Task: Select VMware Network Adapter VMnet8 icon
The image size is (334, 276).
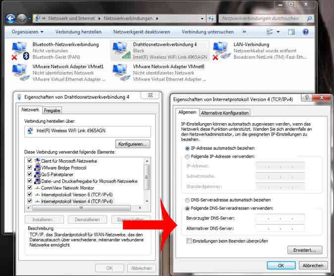Action: coord(121,73)
